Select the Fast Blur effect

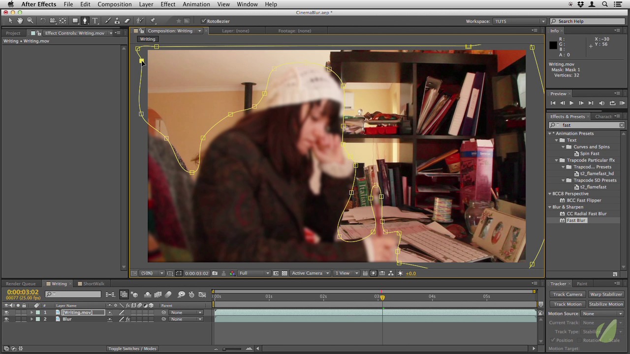[x=576, y=221]
